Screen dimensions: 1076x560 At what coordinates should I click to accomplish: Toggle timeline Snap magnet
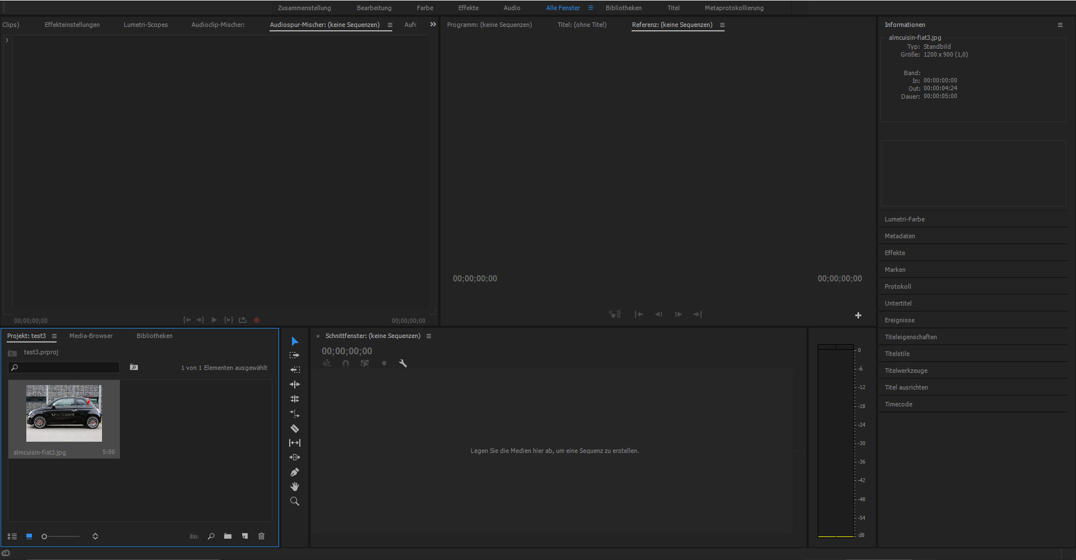(x=346, y=363)
